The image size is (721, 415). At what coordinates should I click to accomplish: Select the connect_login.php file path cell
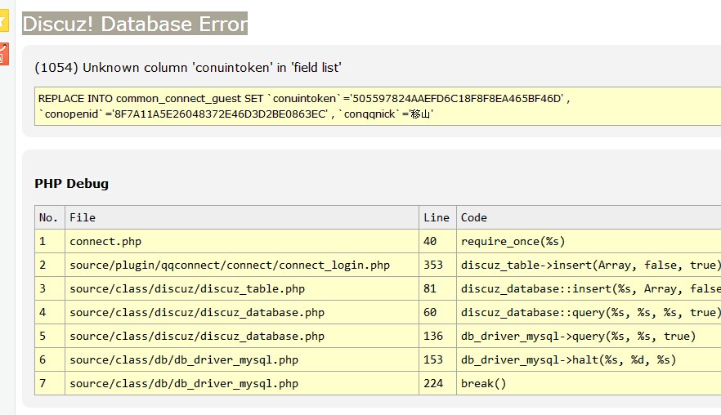point(230,265)
